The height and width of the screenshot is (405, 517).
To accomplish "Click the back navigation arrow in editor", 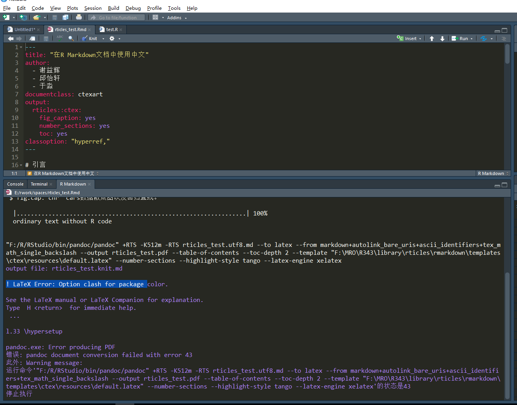I will coord(11,39).
